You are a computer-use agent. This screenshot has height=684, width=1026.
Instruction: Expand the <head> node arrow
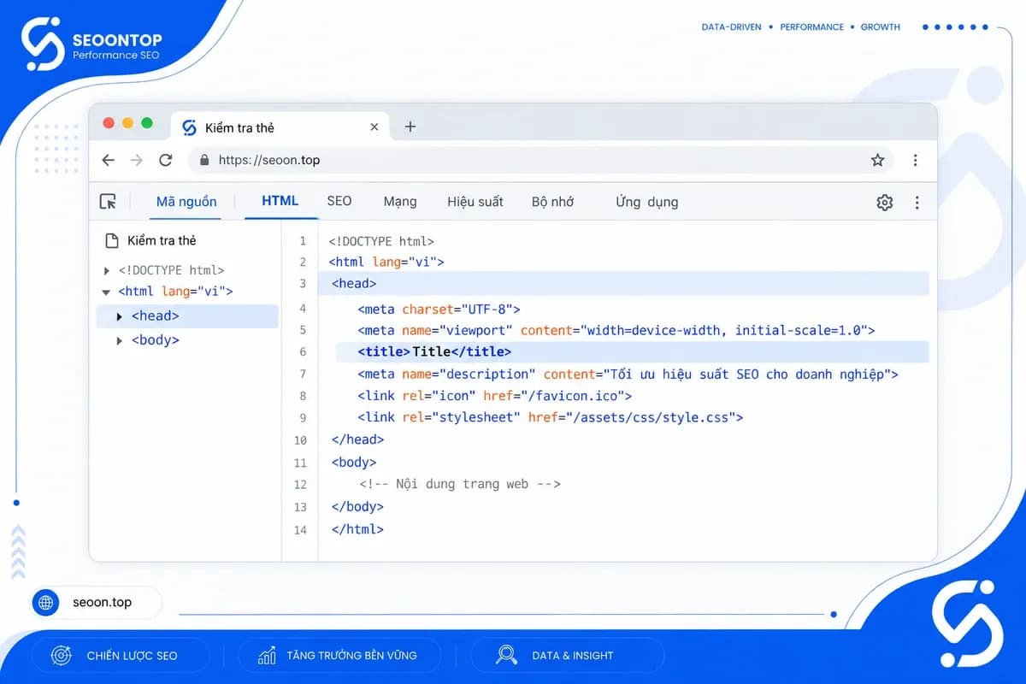pyautogui.click(x=120, y=316)
